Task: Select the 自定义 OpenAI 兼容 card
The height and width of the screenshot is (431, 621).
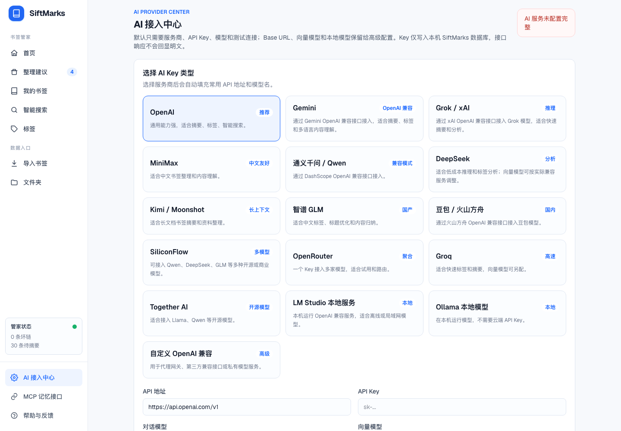Action: pos(211,360)
